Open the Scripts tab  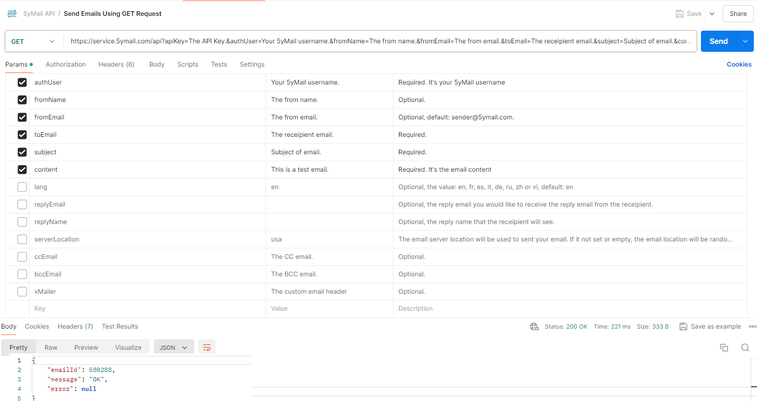(x=188, y=64)
